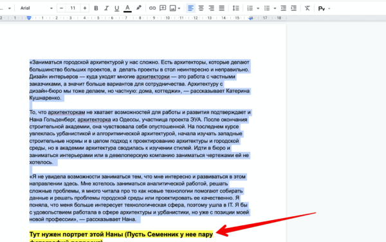386x242 pixels.
Task: Select the font size field showing 11
Action: pyautogui.click(x=73, y=8)
